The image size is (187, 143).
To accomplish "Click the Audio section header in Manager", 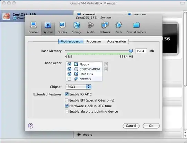I will [88, 135].
